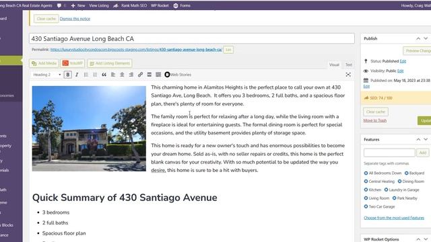
Task: Remove the Kitchen feature tag
Action: coord(366,190)
